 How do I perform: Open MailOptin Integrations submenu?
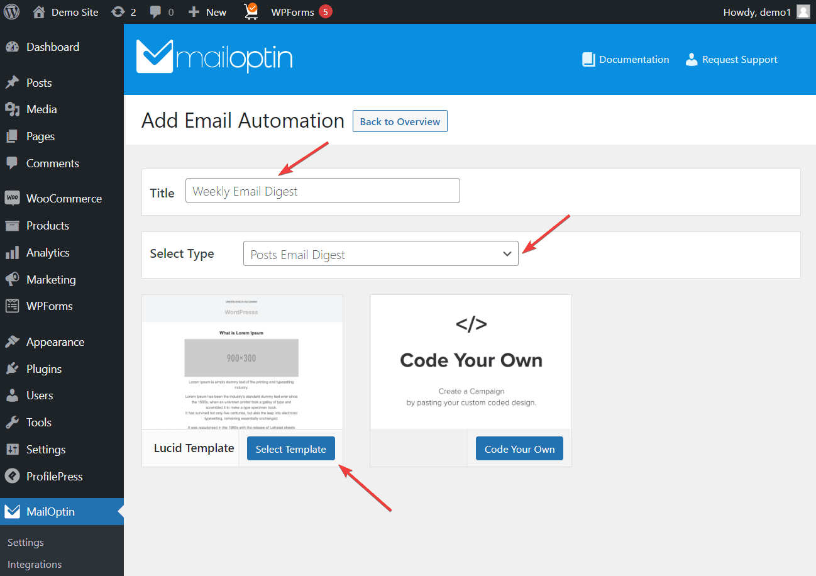[35, 564]
